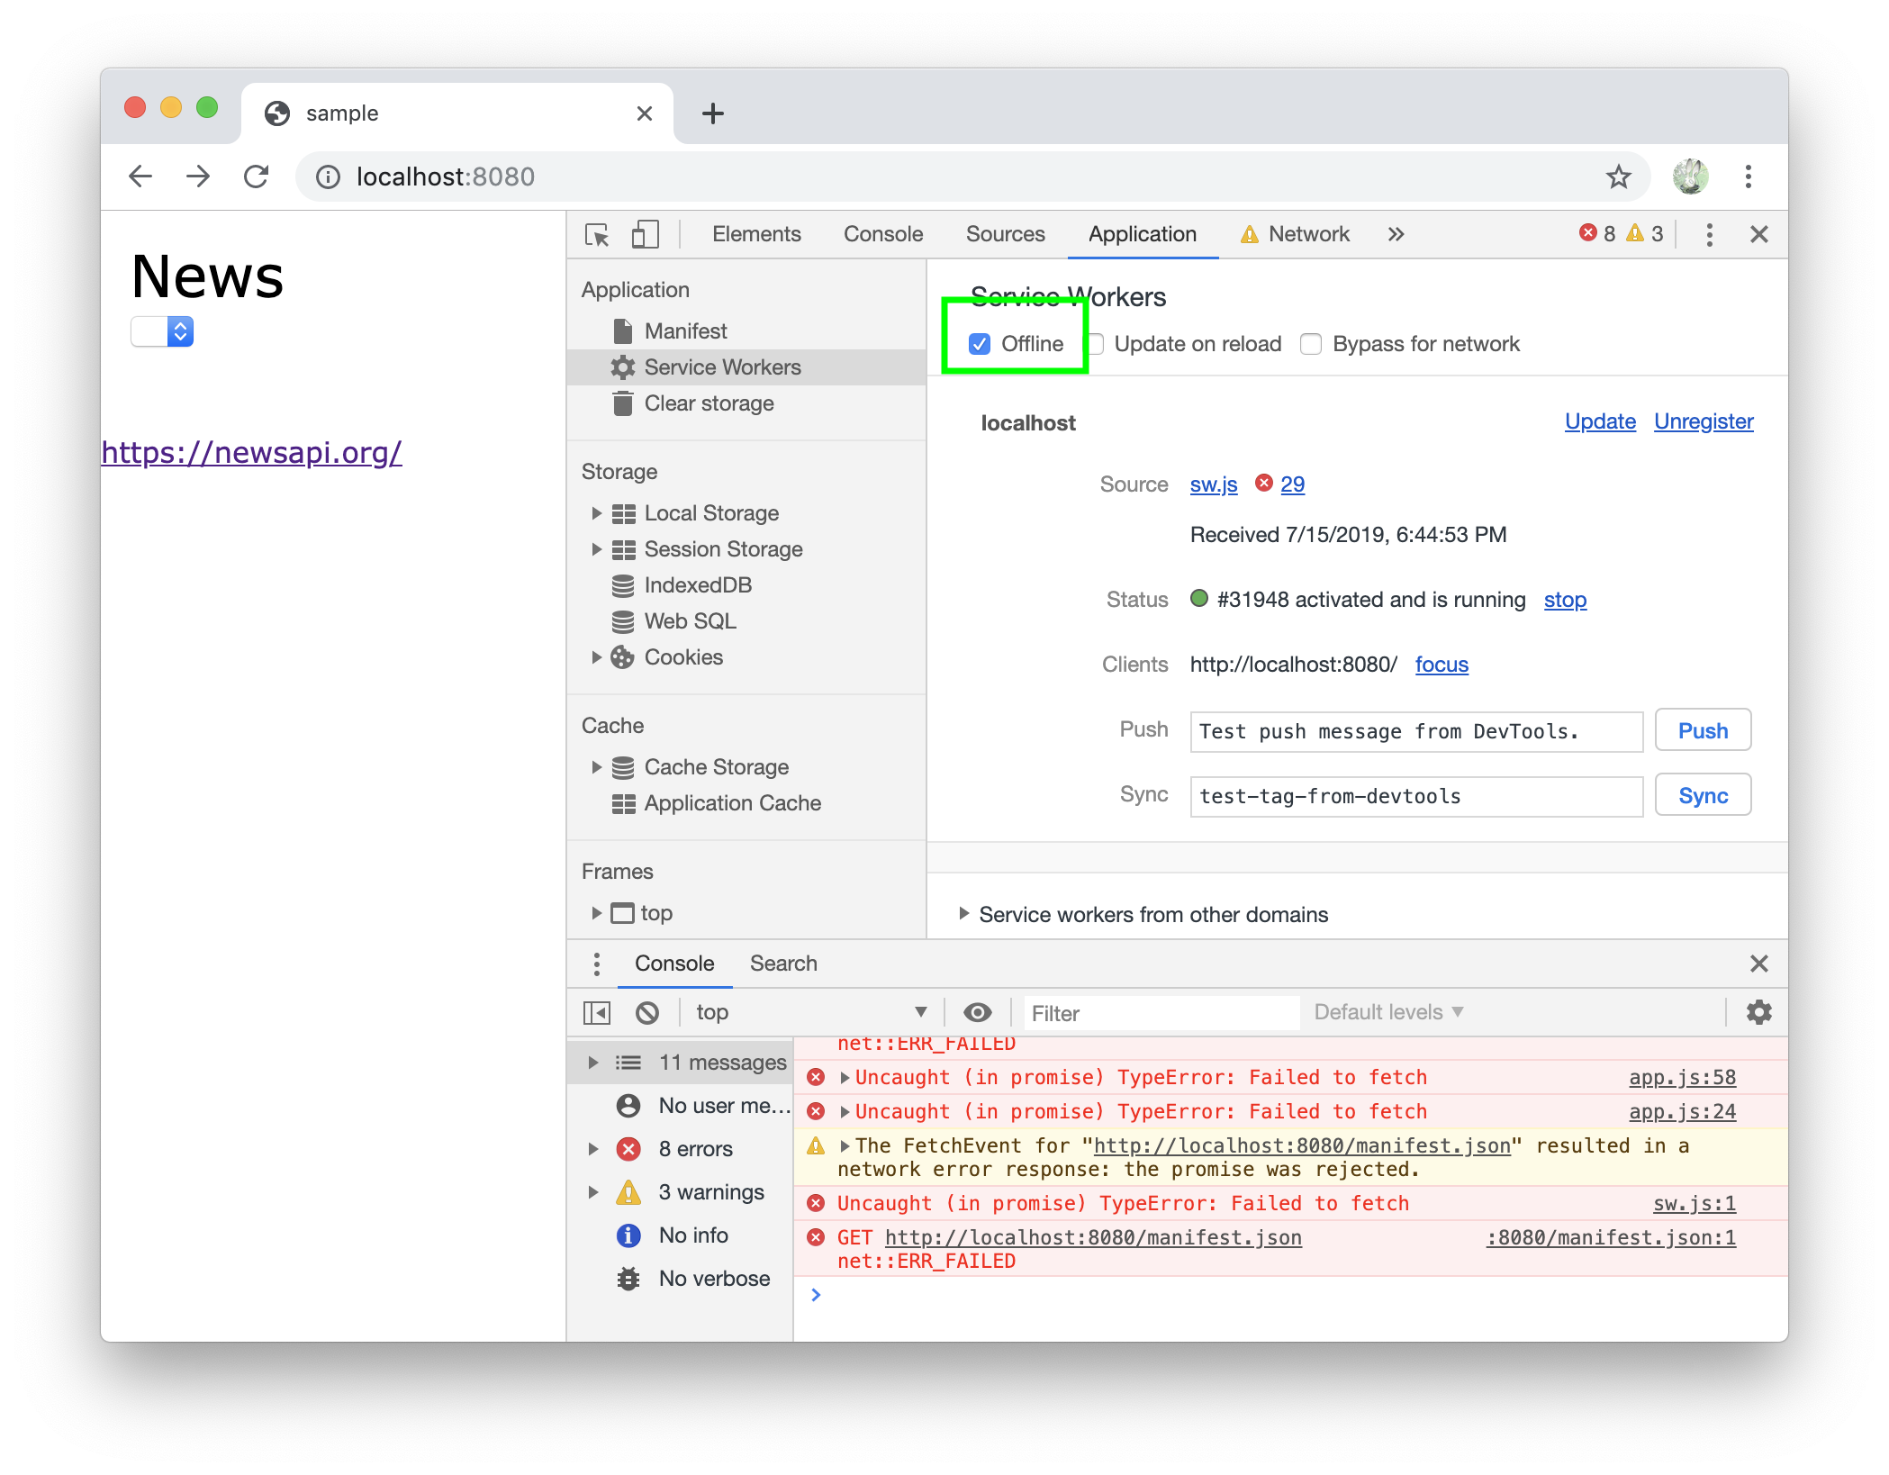Open the Default levels dropdown
The image size is (1889, 1475).
click(x=1387, y=1012)
